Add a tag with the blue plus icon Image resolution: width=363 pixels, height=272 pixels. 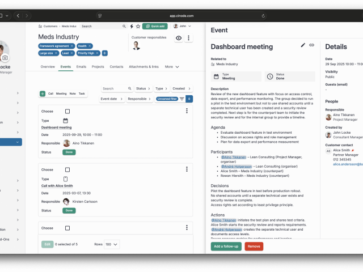[105, 53]
